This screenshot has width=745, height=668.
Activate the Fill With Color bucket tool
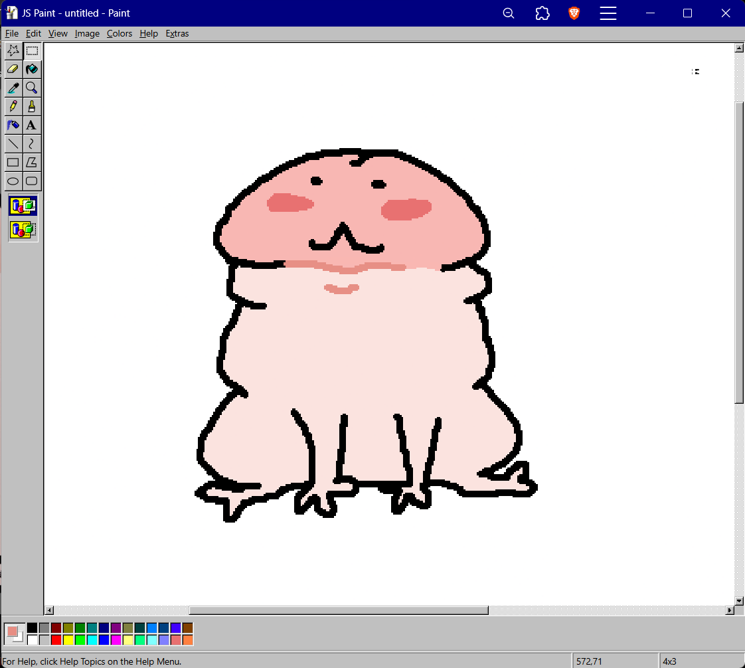(x=32, y=69)
